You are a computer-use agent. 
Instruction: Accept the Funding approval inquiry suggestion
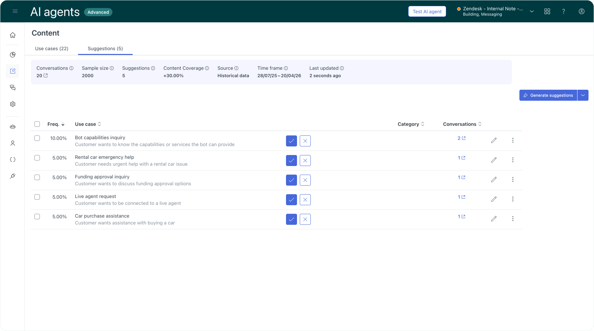coord(291,180)
